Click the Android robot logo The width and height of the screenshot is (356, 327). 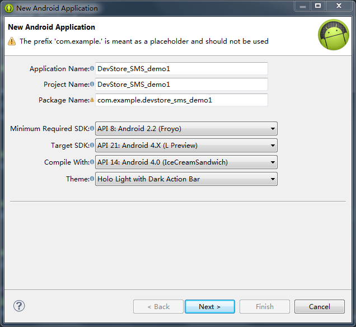coord(333,35)
